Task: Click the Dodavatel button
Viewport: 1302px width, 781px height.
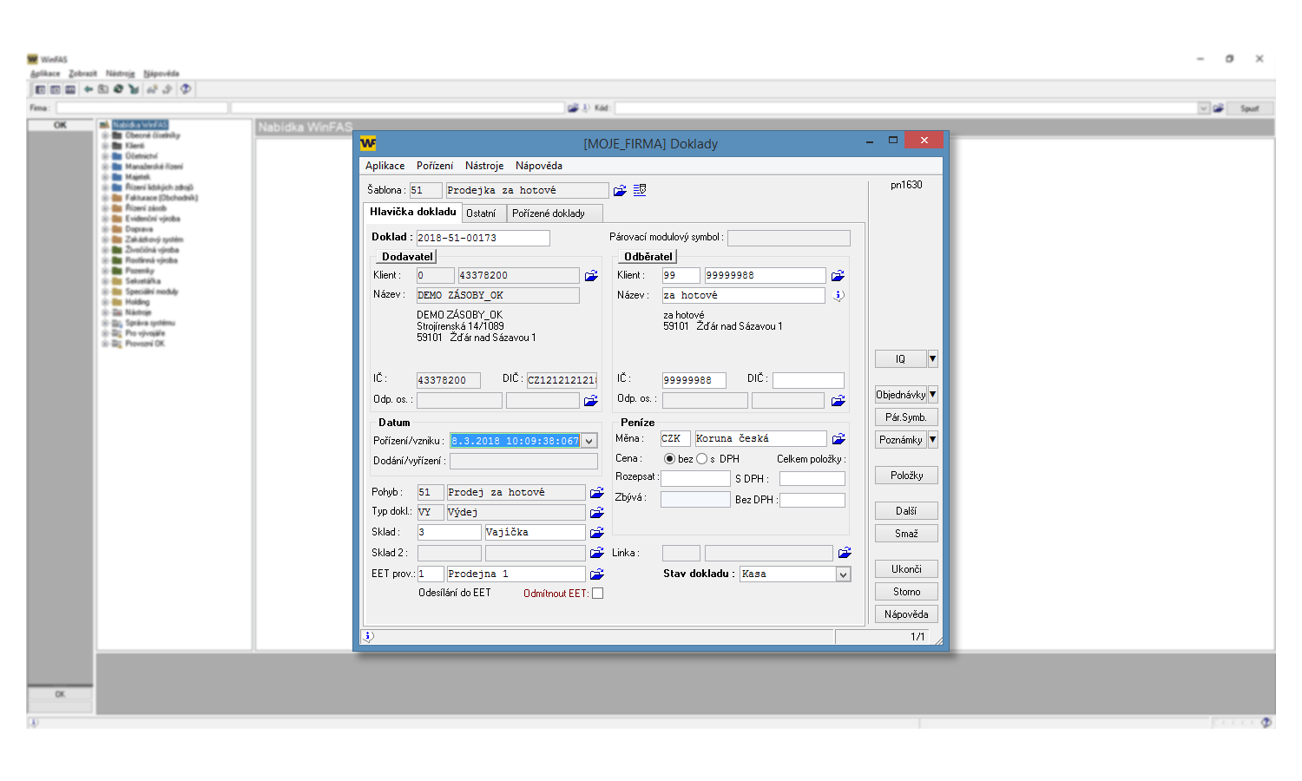Action: pos(407,257)
